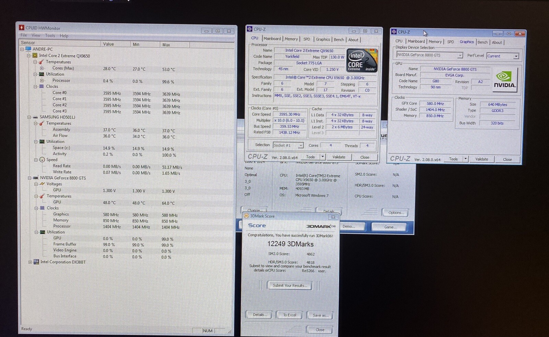Click the Save as button in 3DMark Score

tap(320, 315)
